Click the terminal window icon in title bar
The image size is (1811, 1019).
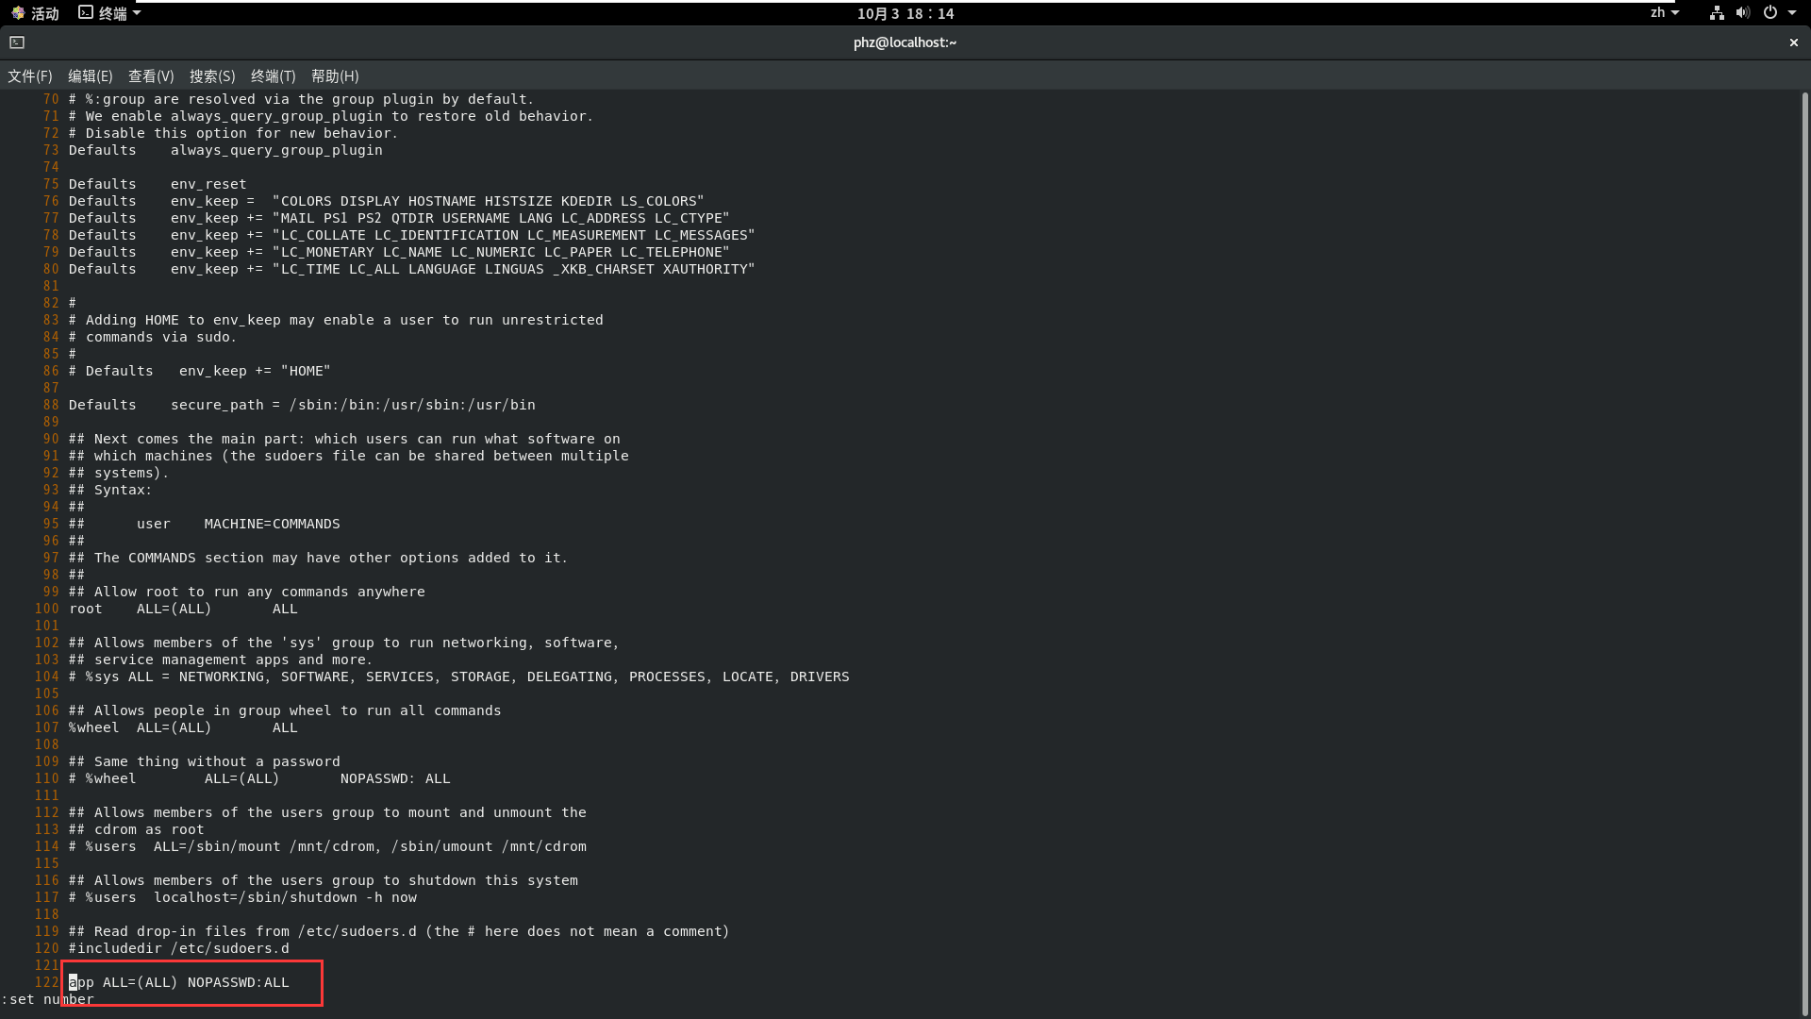(17, 42)
